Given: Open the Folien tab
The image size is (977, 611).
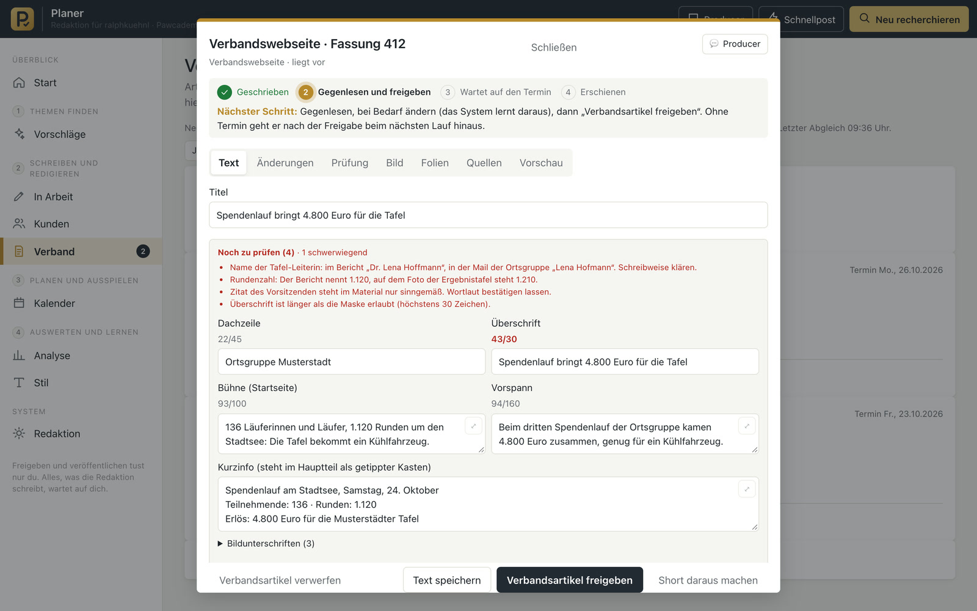Looking at the screenshot, I should pyautogui.click(x=435, y=163).
